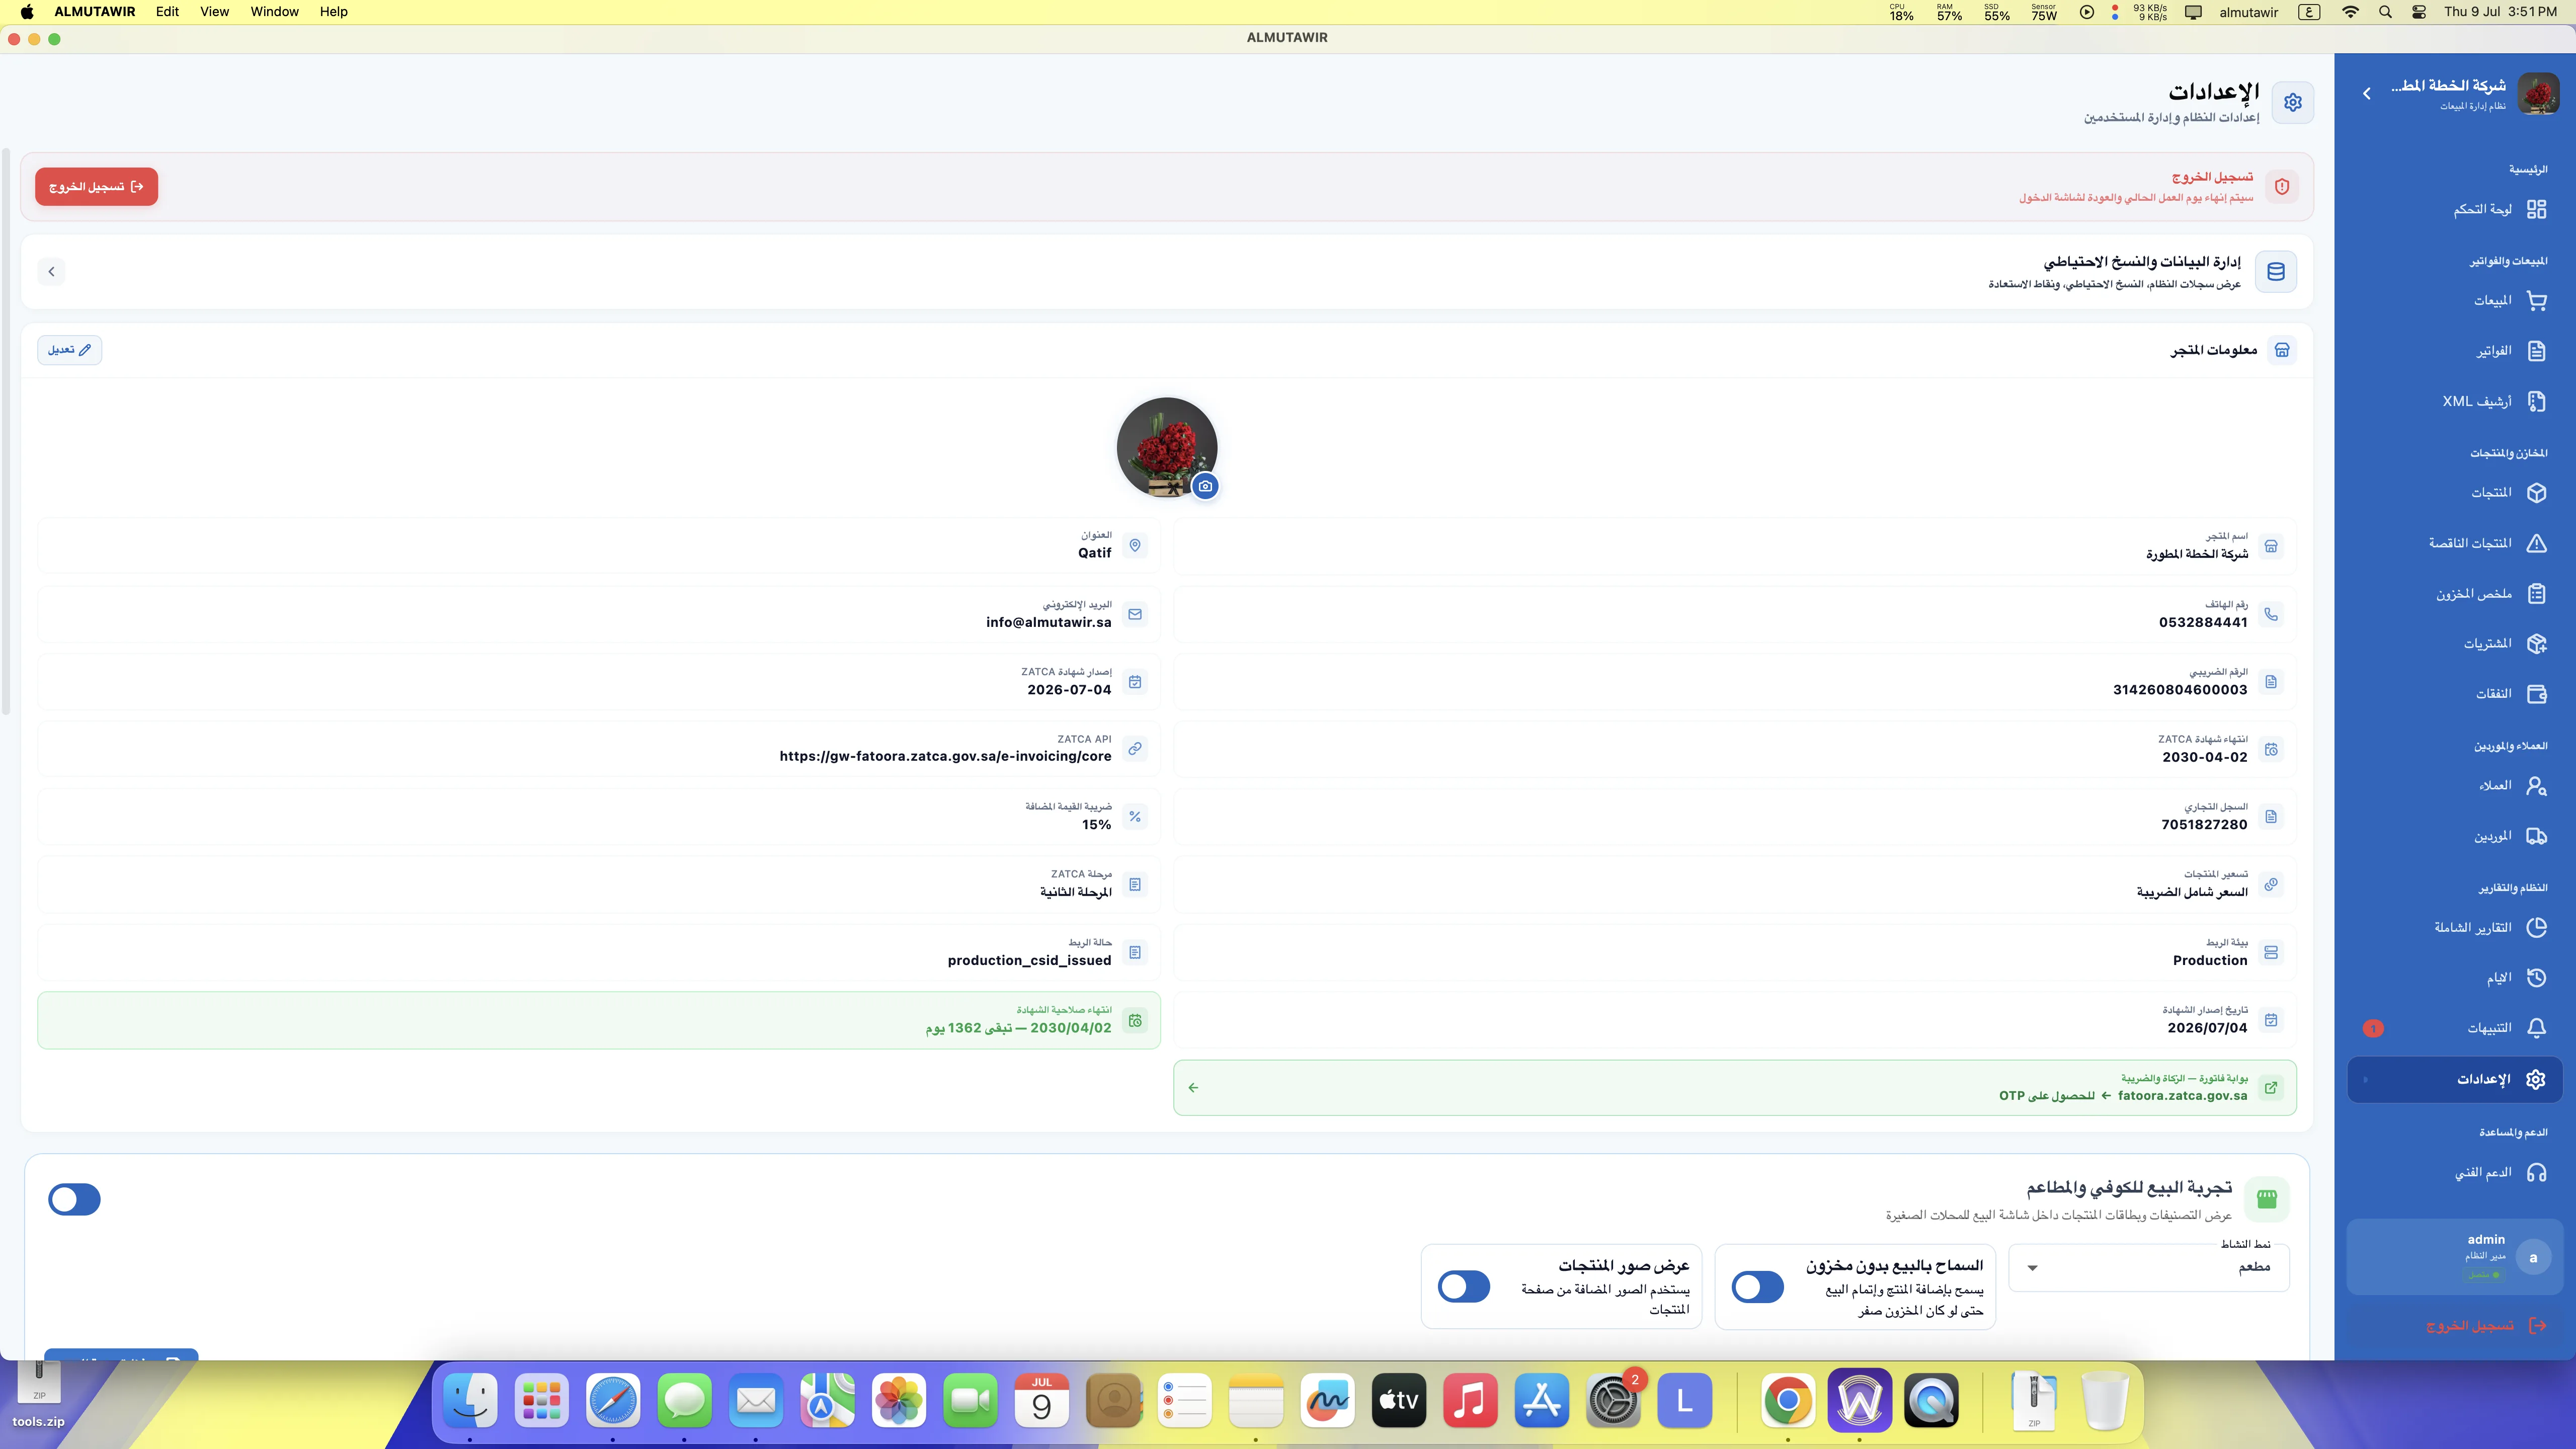This screenshot has width=2576, height=1449.
Task: Click the edit (تعديل) store info button
Action: 69,350
